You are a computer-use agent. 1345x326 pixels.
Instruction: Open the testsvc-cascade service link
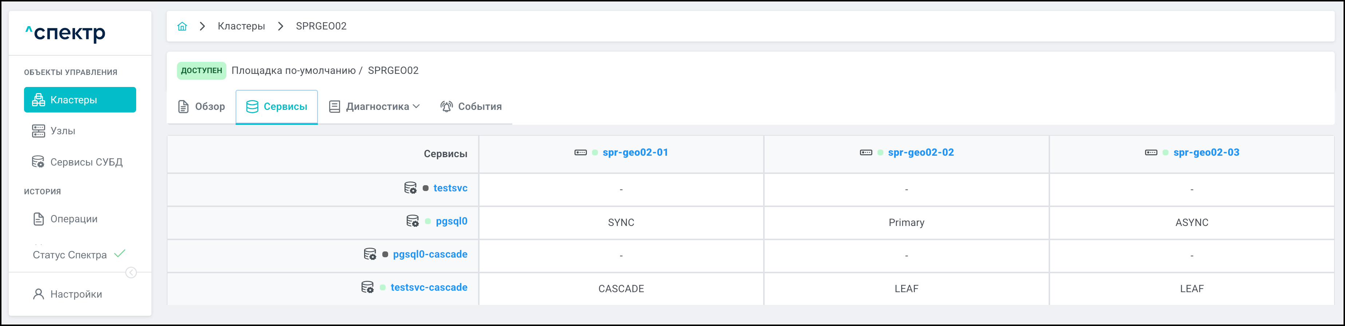pyautogui.click(x=429, y=287)
